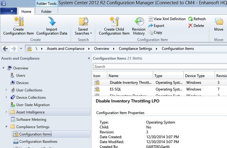Click the Move folder icon
227x148 pixels.
click(219, 21)
